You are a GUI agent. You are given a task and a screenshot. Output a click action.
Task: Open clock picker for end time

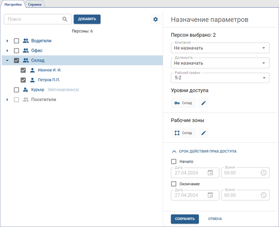263,195
